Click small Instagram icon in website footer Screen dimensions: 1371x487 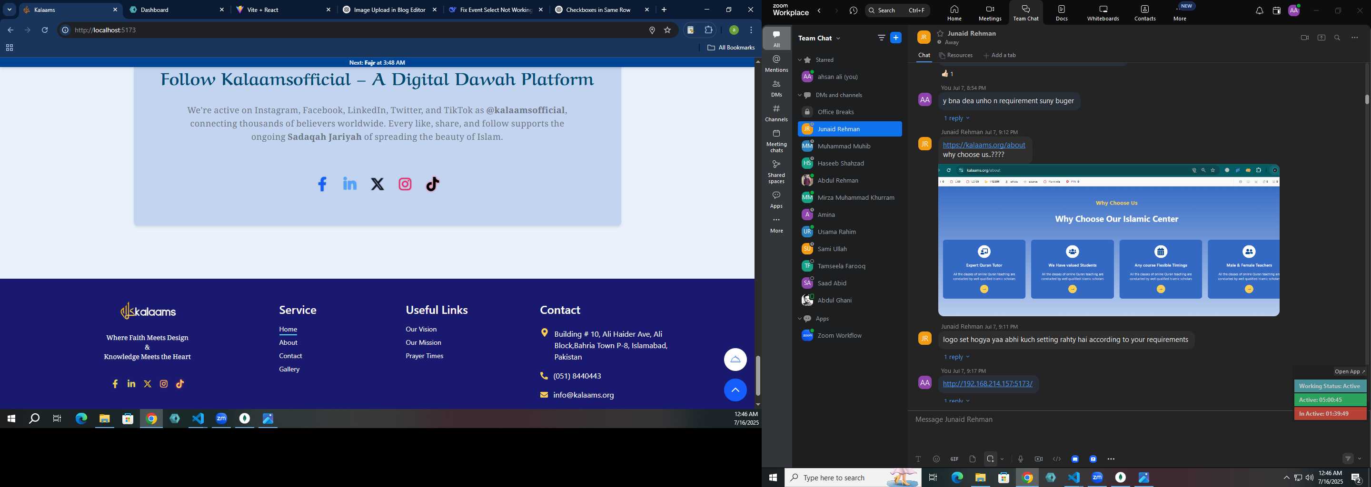point(164,384)
